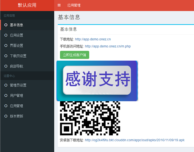Click circle icon beside 应用管理 in sidebar
The height and width of the screenshot is (152, 194).
(6, 106)
